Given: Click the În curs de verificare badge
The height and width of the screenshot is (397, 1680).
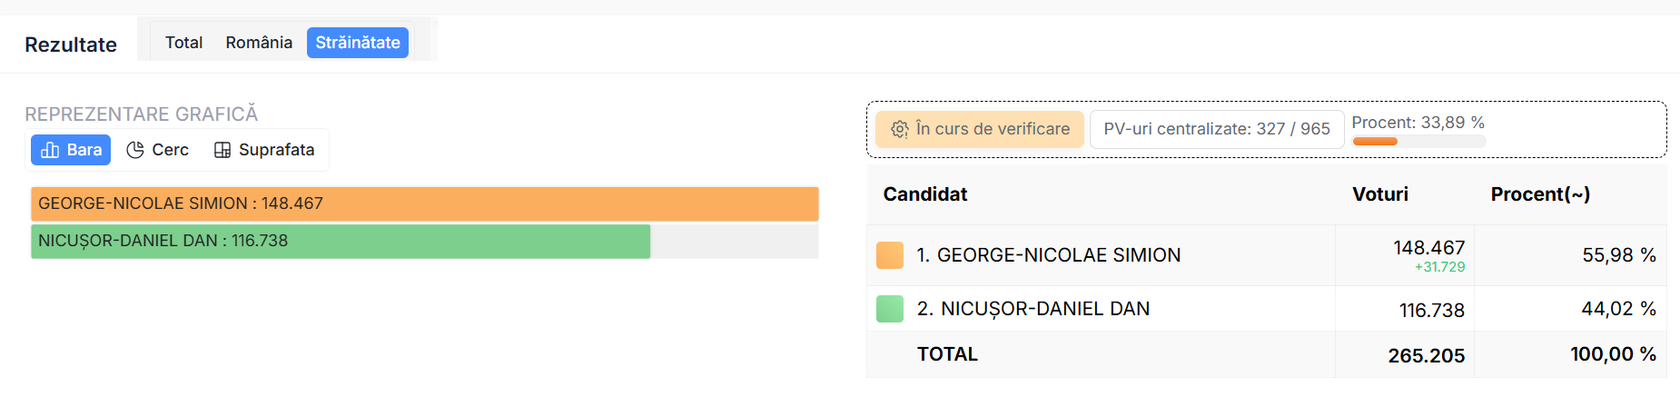Looking at the screenshot, I should point(980,129).
